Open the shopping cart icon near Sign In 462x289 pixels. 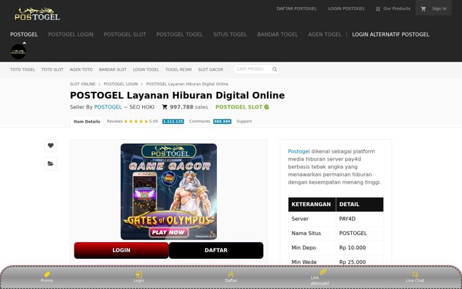pos(424,9)
